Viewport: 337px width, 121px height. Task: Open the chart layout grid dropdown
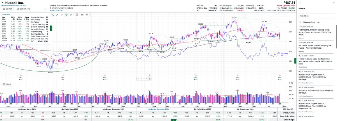[77, 15]
